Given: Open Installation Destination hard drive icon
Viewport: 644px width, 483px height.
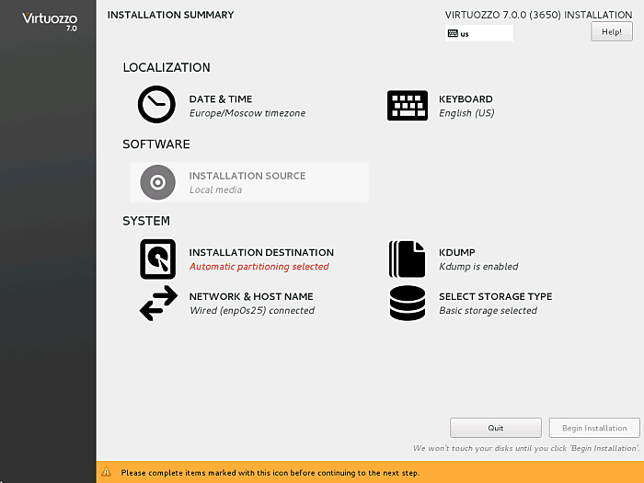Looking at the screenshot, I should [x=157, y=259].
